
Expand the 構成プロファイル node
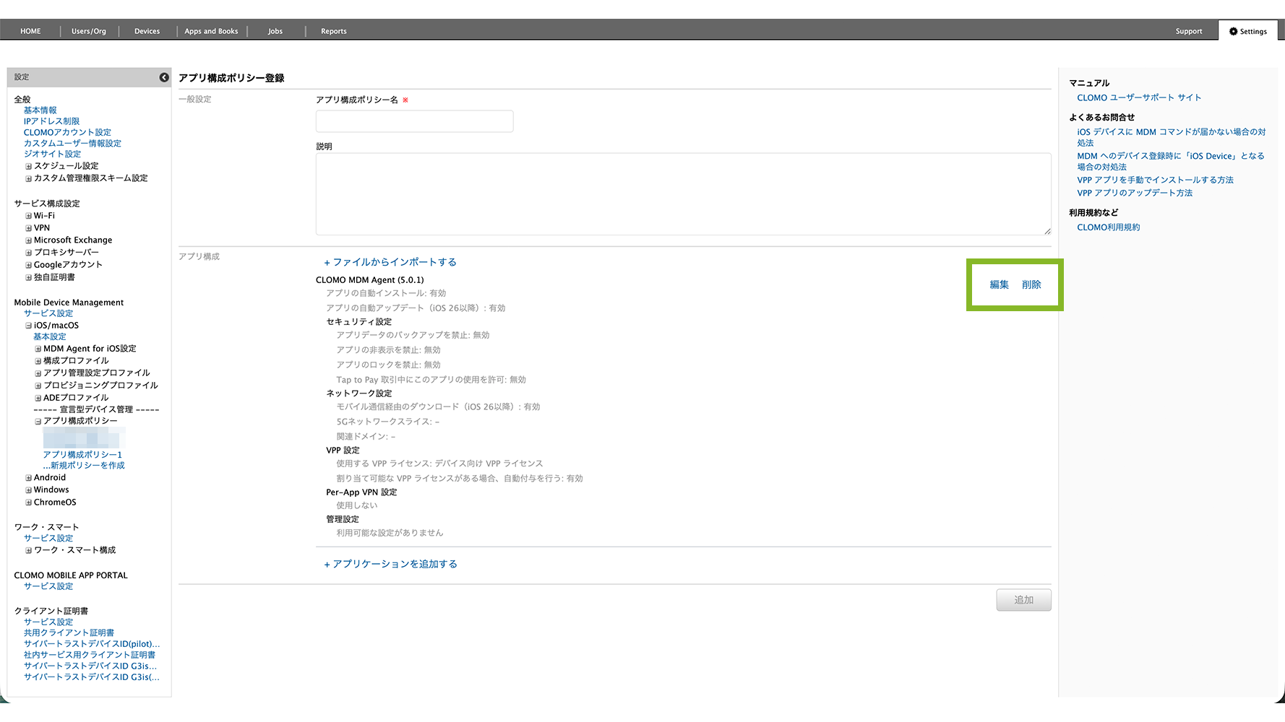[38, 361]
